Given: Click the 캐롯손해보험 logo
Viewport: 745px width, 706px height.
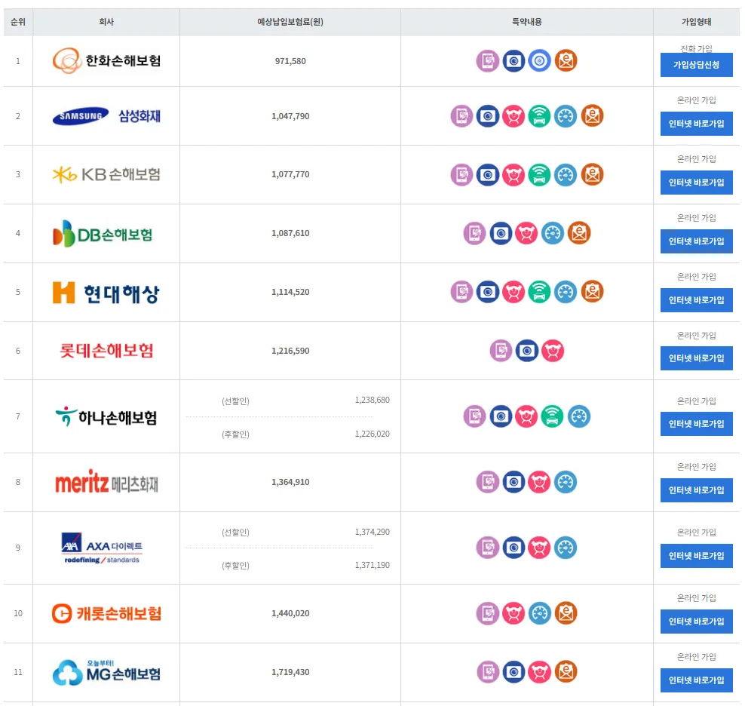Looking at the screenshot, I should (106, 613).
